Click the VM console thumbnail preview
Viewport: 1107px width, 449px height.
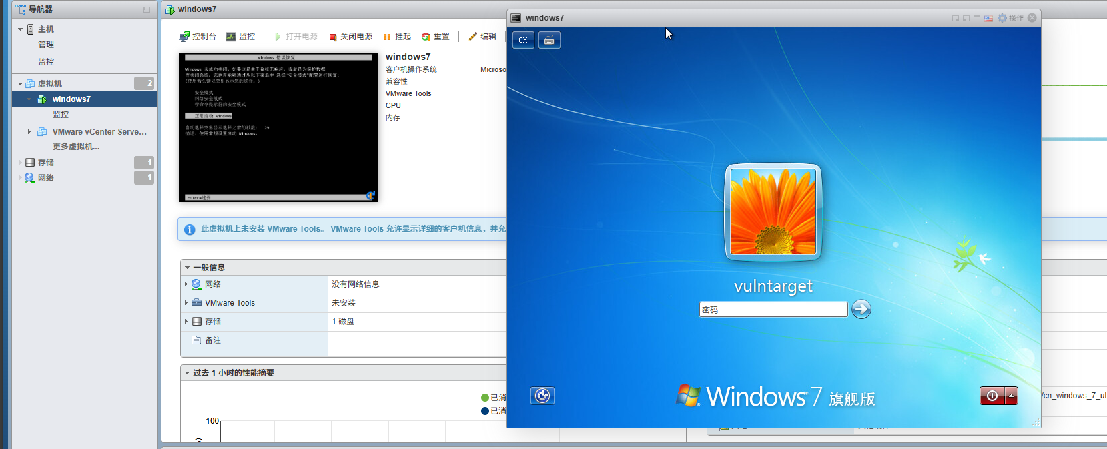278,127
